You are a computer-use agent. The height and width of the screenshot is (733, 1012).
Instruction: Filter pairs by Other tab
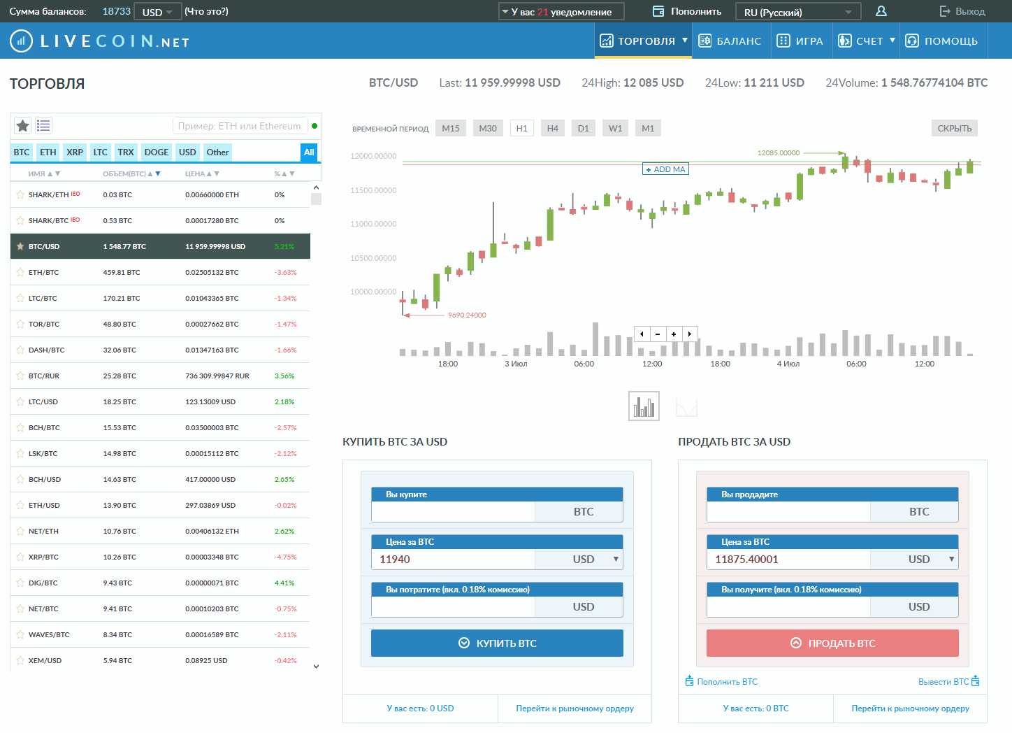[217, 152]
